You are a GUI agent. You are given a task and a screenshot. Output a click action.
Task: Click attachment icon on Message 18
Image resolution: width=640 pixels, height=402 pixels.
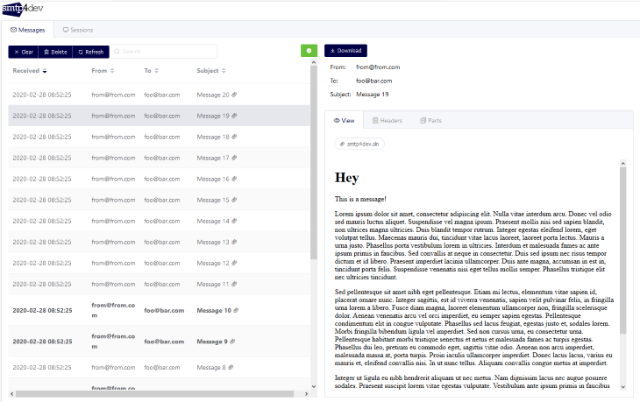(x=234, y=137)
